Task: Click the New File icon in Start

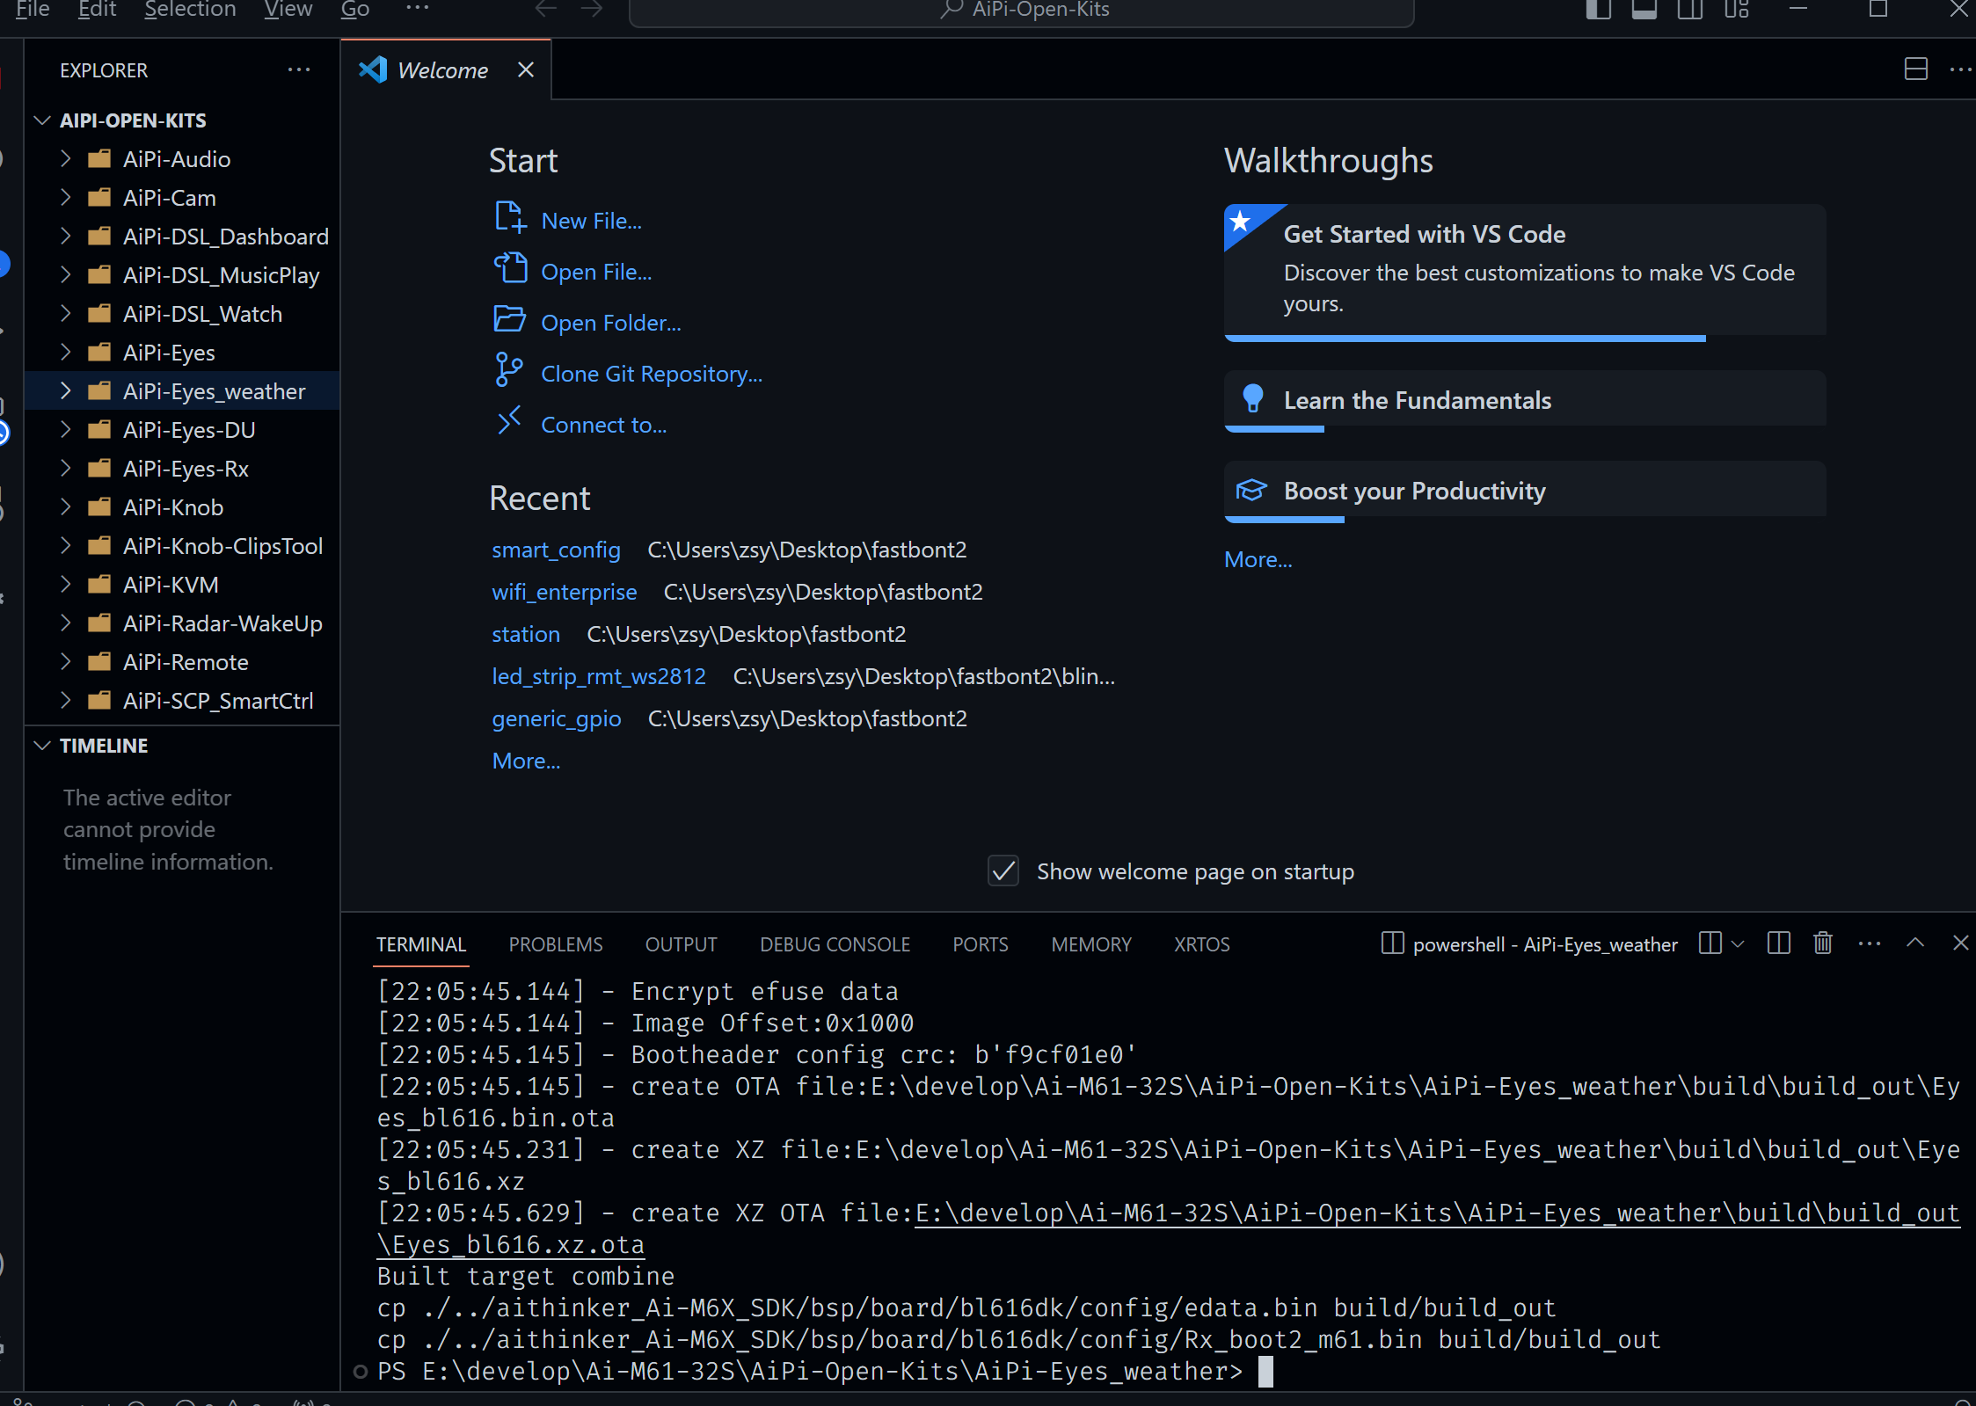Action: coord(509,218)
